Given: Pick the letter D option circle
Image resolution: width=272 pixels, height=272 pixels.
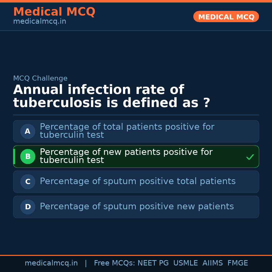Looking at the screenshot, I should 28,207.
